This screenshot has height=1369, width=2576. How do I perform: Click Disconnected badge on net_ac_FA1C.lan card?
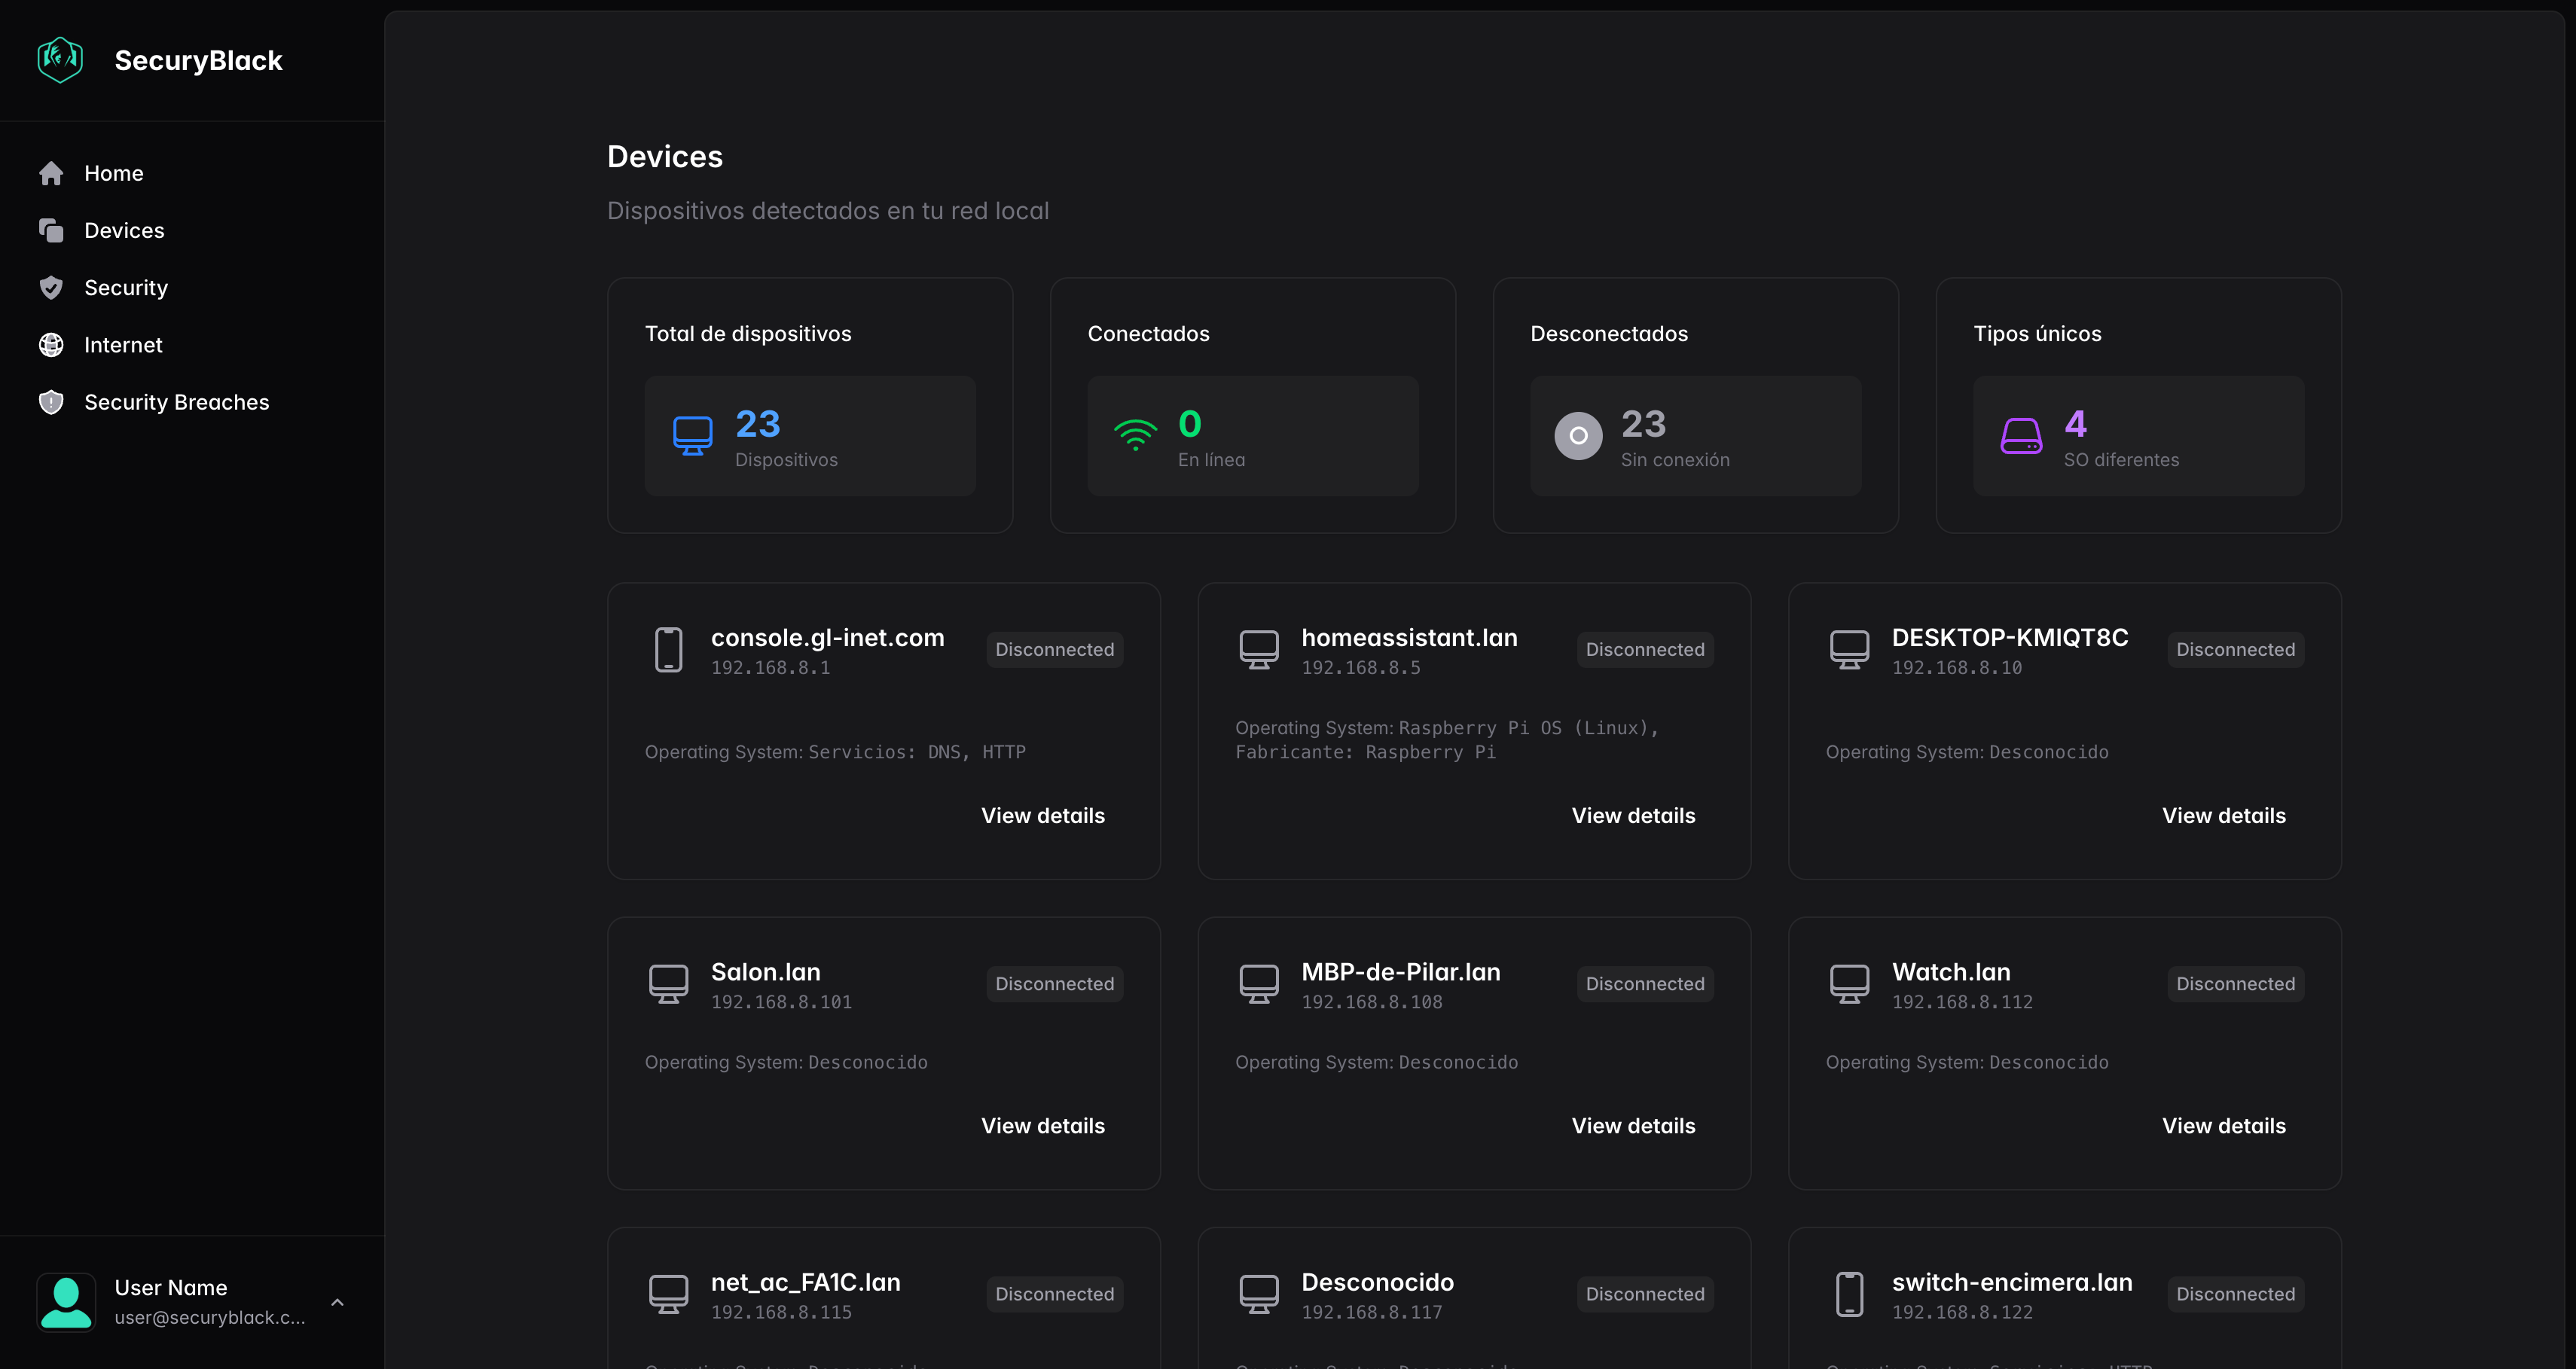click(1055, 1294)
